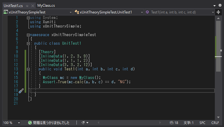Place cursor on the empty line 18
Viewport: 224px width, 127px height.
(x=122, y=91)
